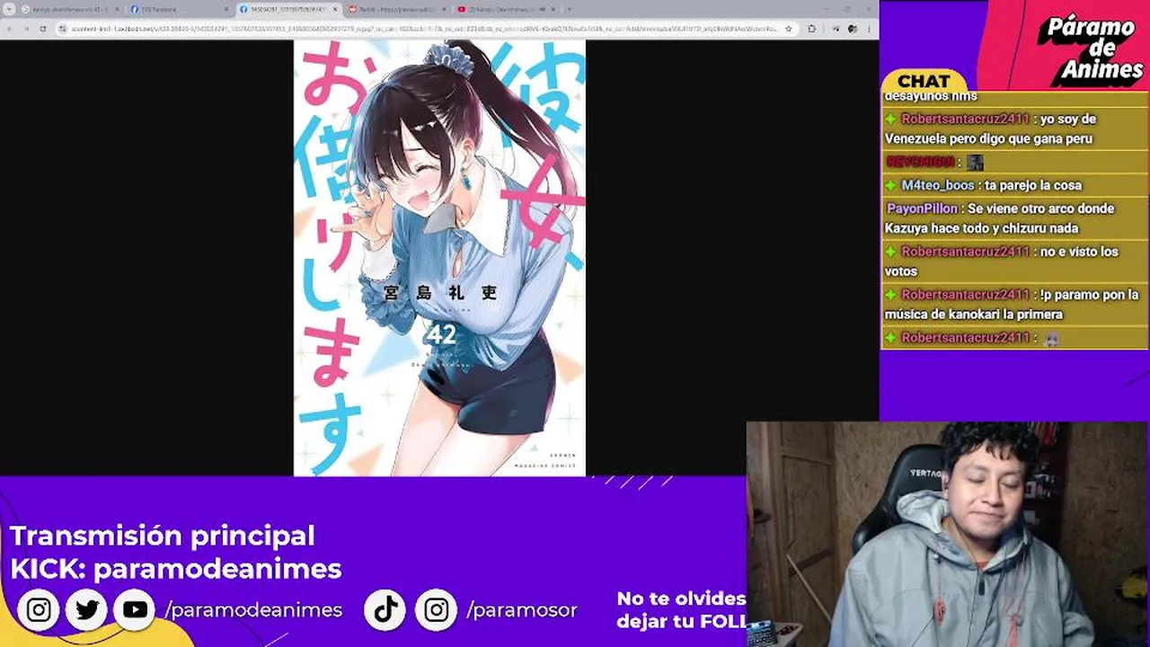Open the browser extensions puzzle icon
Screen dimensions: 1150x647
point(811,29)
